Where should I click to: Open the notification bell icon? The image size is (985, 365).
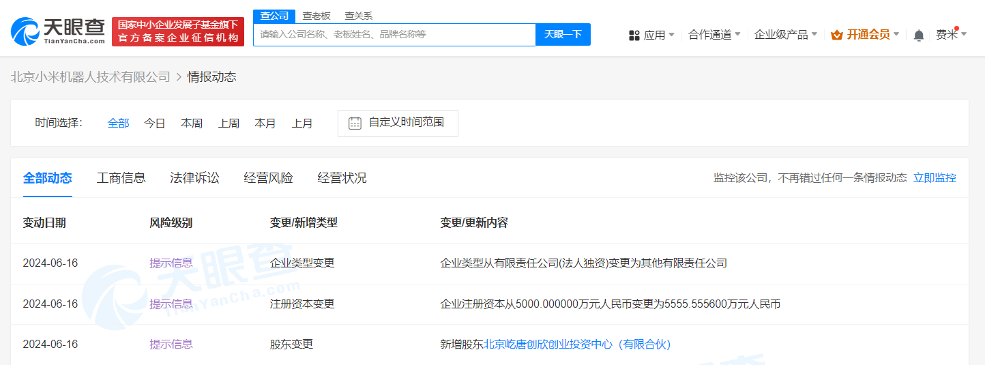pyautogui.click(x=919, y=35)
